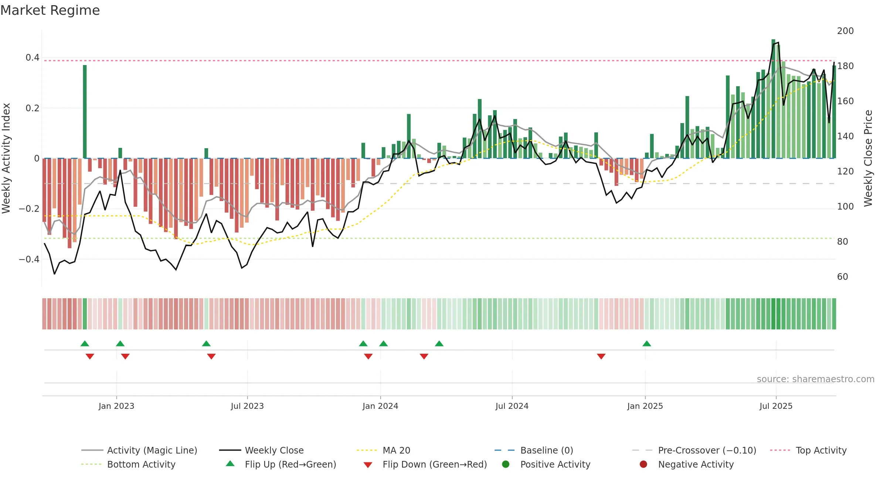The height and width of the screenshot is (499, 887).
Task: Click the 200 price axis tick label
Action: click(x=845, y=31)
